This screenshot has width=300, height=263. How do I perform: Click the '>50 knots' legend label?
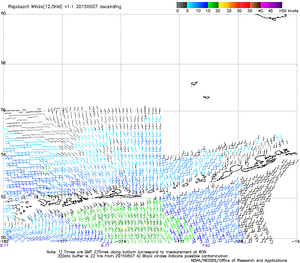click(x=288, y=11)
